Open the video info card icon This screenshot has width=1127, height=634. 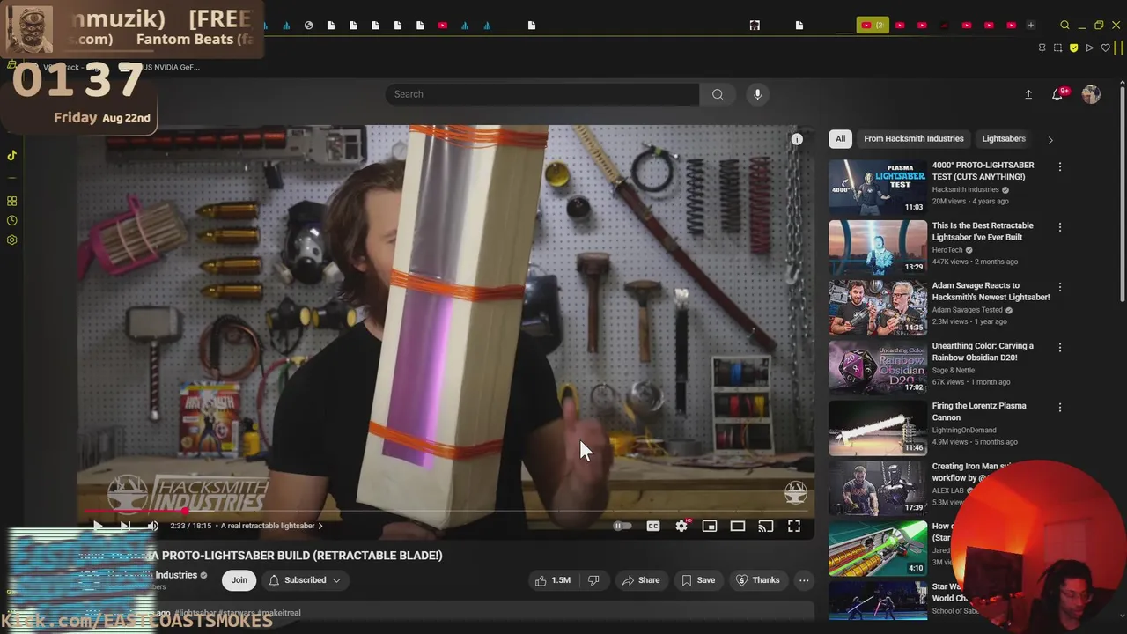pos(797,139)
